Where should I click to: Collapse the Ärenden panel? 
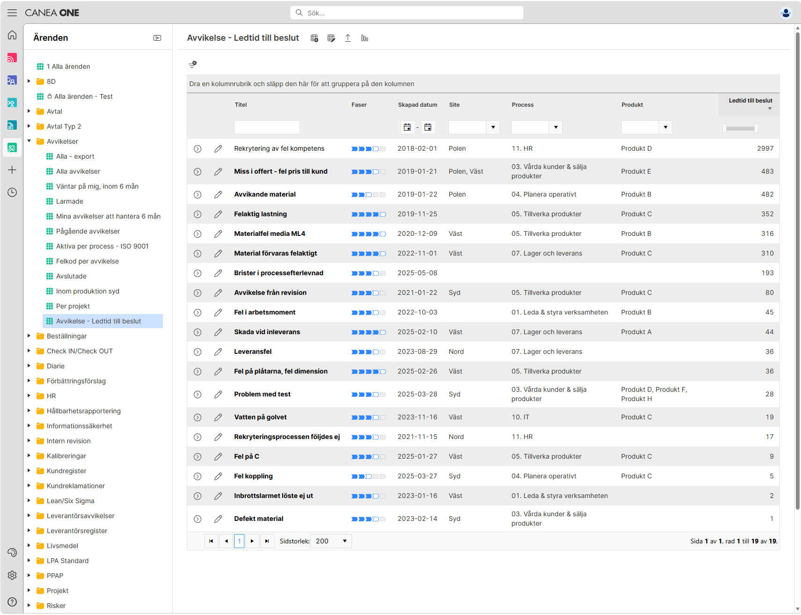pyautogui.click(x=157, y=38)
